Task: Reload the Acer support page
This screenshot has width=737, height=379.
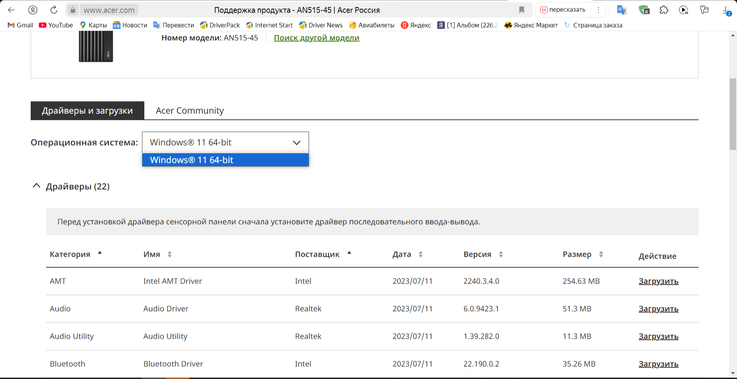Action: coord(54,10)
